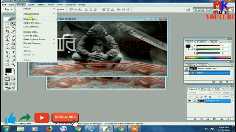Toggle brush link box on Background layer
This screenshot has width=236, height=132.
pyautogui.click(x=194, y=101)
